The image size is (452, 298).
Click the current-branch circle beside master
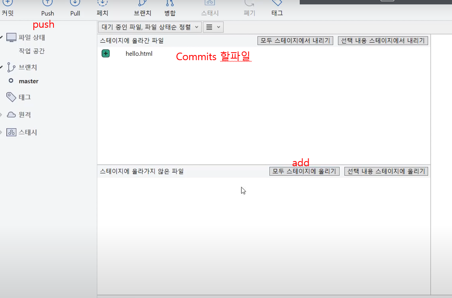[x=11, y=81]
